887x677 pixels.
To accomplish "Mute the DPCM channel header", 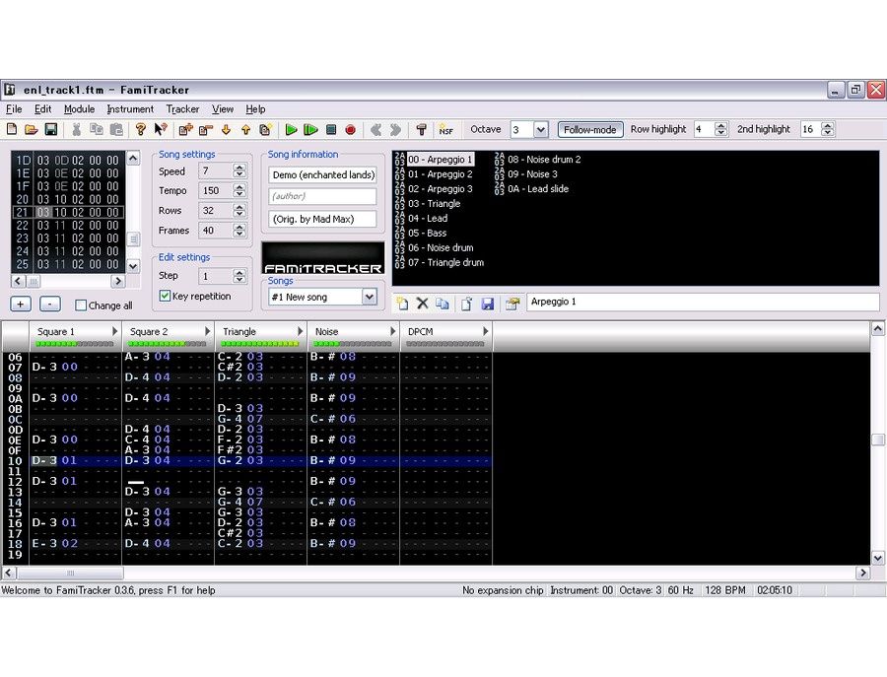I will tap(420, 331).
